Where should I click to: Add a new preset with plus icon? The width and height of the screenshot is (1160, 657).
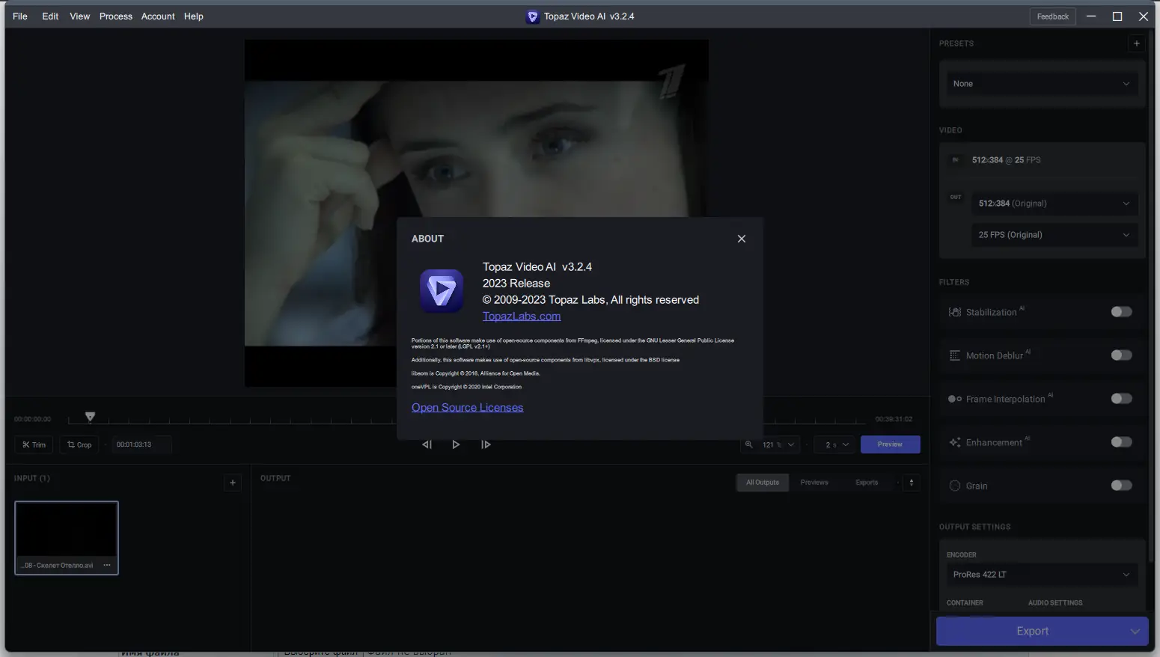pyautogui.click(x=1136, y=43)
